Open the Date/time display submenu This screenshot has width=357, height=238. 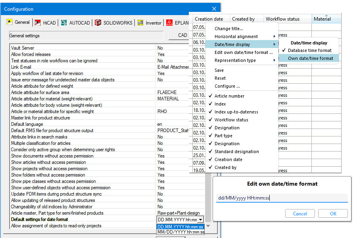[242, 44]
